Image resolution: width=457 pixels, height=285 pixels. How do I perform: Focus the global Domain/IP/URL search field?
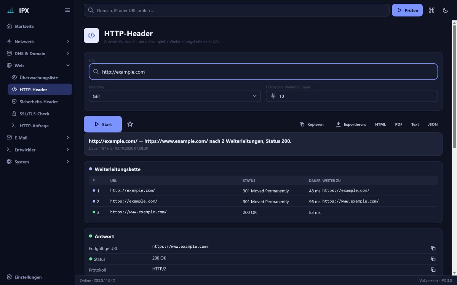(236, 10)
